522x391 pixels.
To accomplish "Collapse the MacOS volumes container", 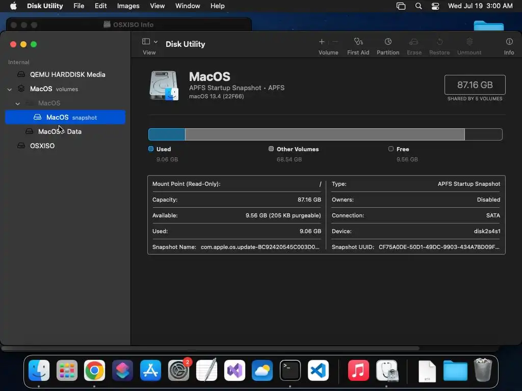I will 10,89.
